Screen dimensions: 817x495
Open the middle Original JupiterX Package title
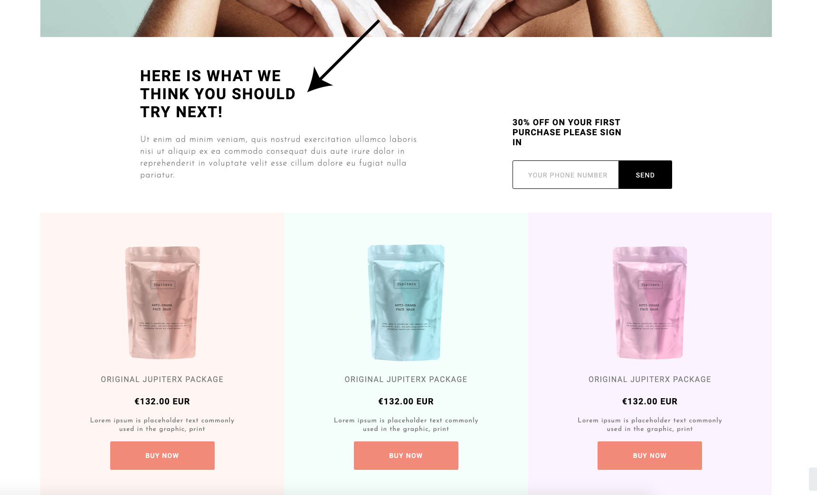pyautogui.click(x=406, y=379)
